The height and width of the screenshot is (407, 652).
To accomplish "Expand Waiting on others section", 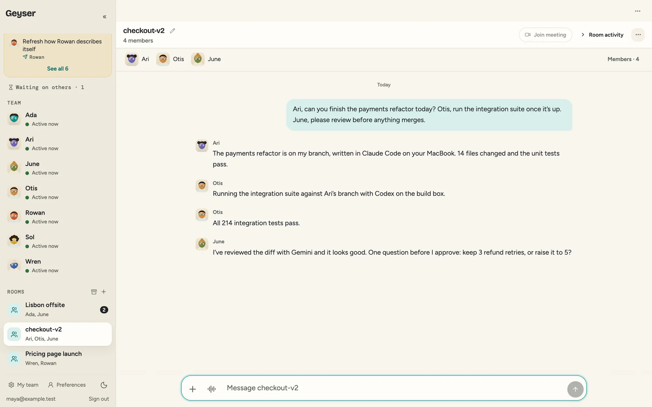I will [46, 87].
